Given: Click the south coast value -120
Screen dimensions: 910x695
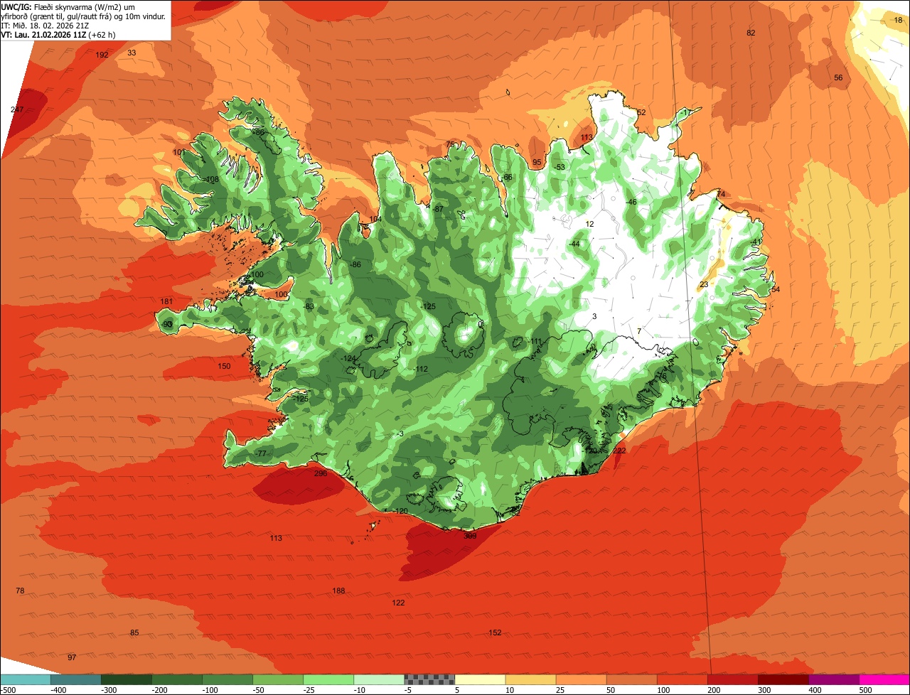Looking at the screenshot, I should [x=400, y=511].
